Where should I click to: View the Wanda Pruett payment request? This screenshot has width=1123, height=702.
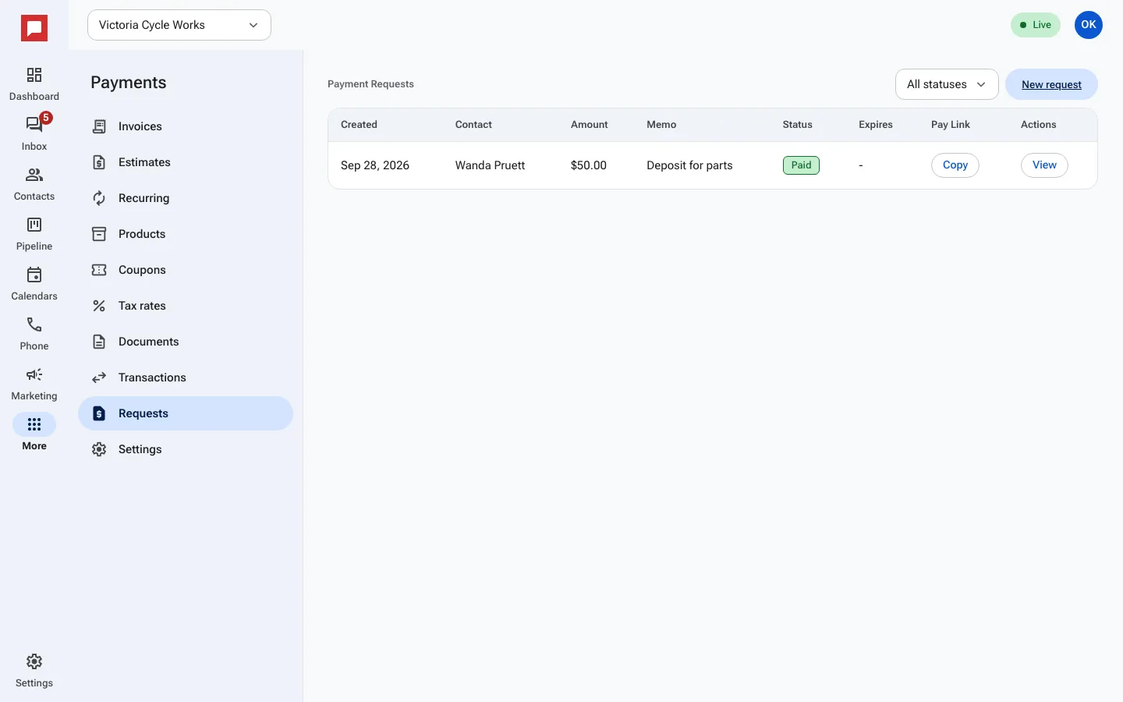pos(1044,165)
